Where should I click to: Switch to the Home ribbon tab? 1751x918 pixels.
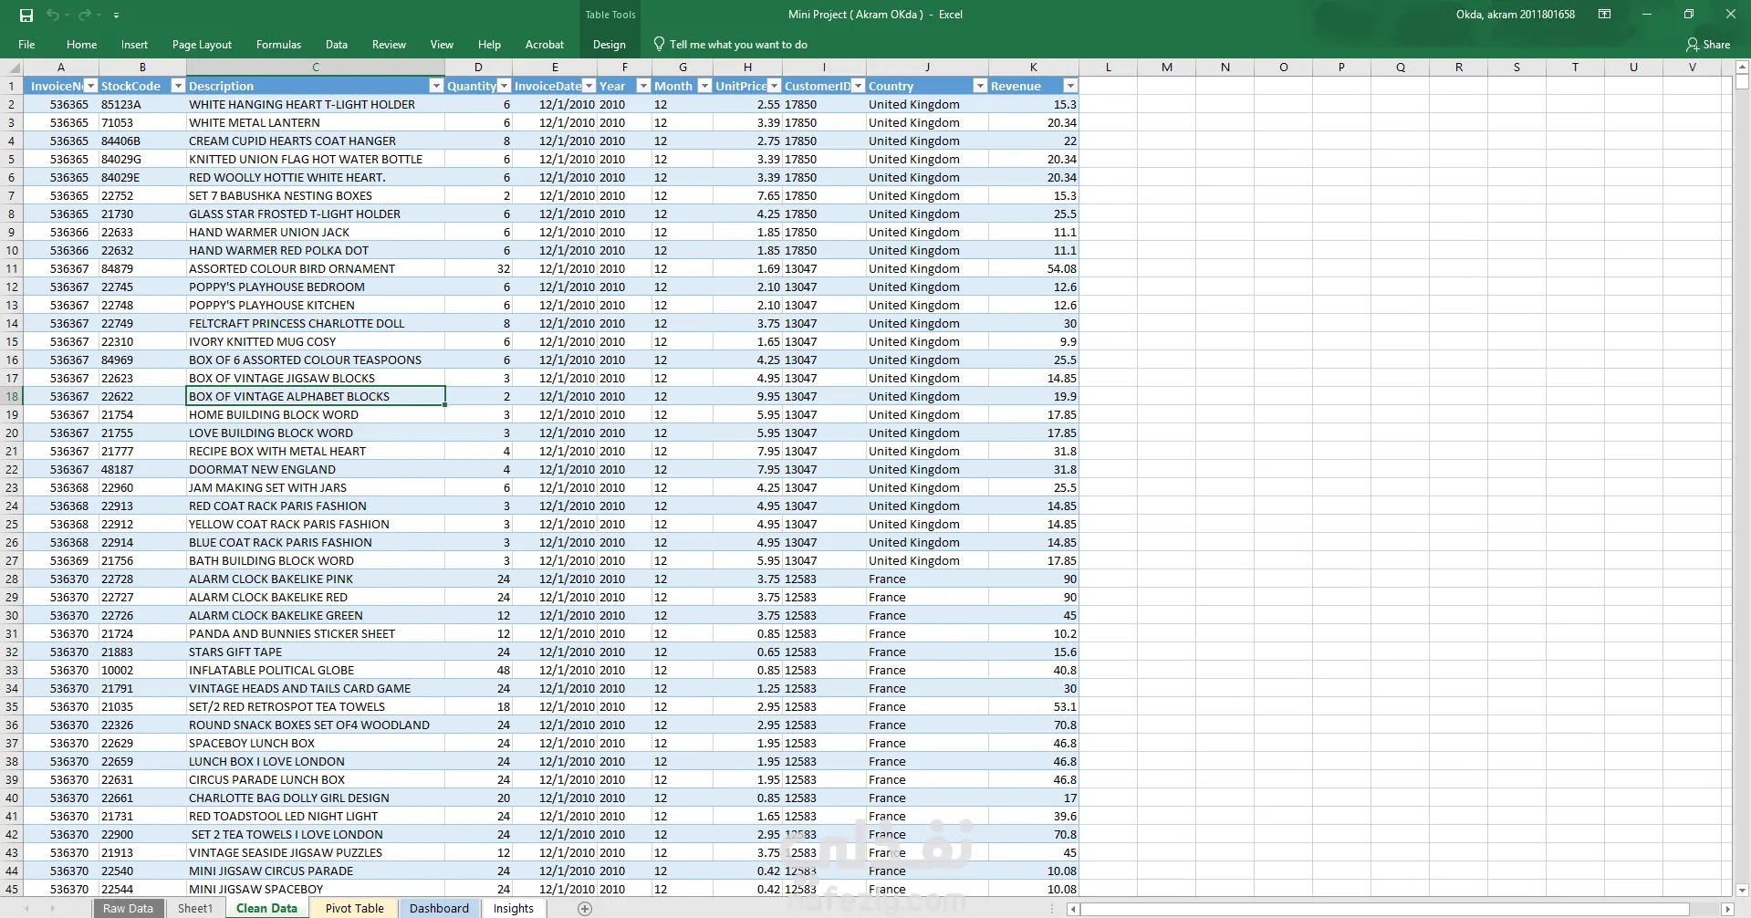coord(81,45)
